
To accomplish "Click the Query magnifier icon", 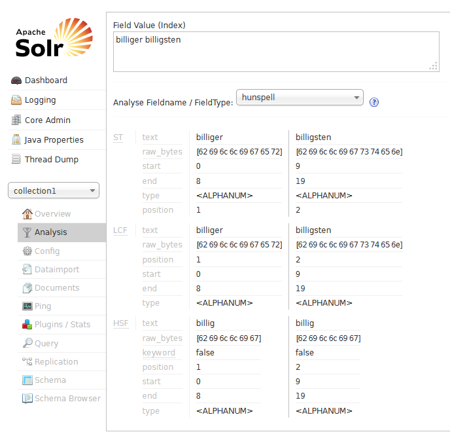I will [x=27, y=343].
